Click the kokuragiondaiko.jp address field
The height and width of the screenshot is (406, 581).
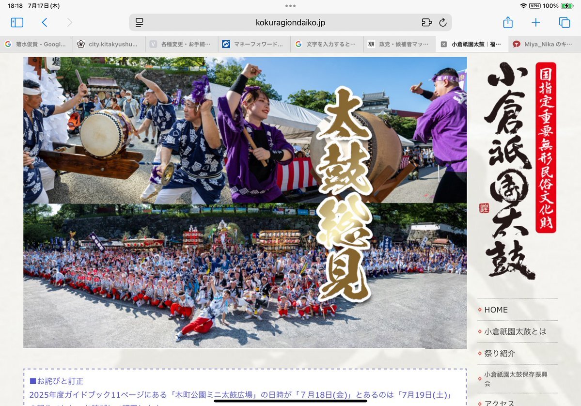coord(291,23)
